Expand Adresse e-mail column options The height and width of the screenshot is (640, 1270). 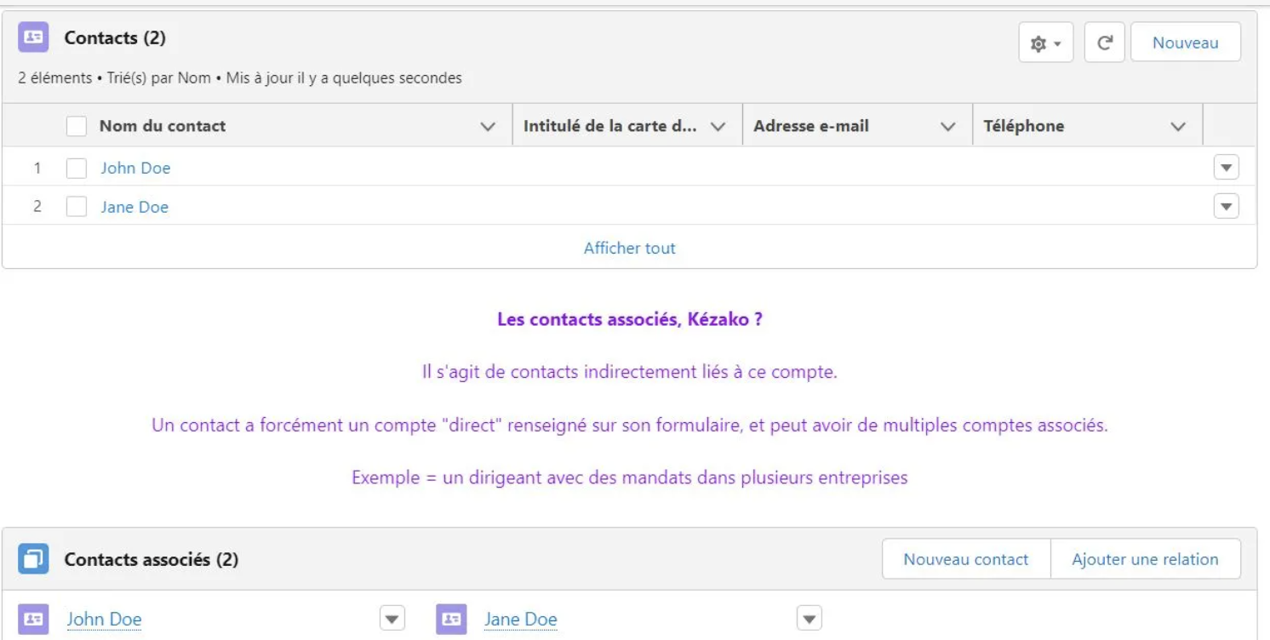(x=947, y=127)
